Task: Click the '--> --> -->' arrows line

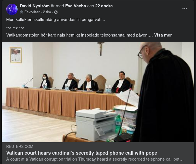Action: (x=15, y=28)
